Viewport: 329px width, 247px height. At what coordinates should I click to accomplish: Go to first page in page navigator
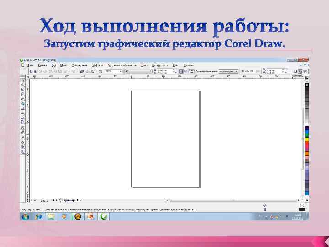click(x=32, y=201)
